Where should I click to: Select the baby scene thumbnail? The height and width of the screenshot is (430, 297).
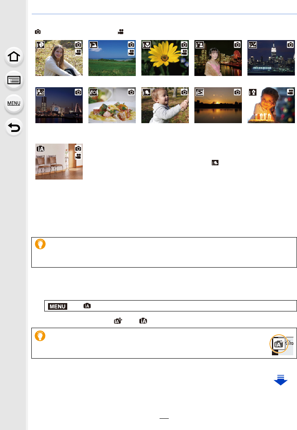tap(165, 105)
